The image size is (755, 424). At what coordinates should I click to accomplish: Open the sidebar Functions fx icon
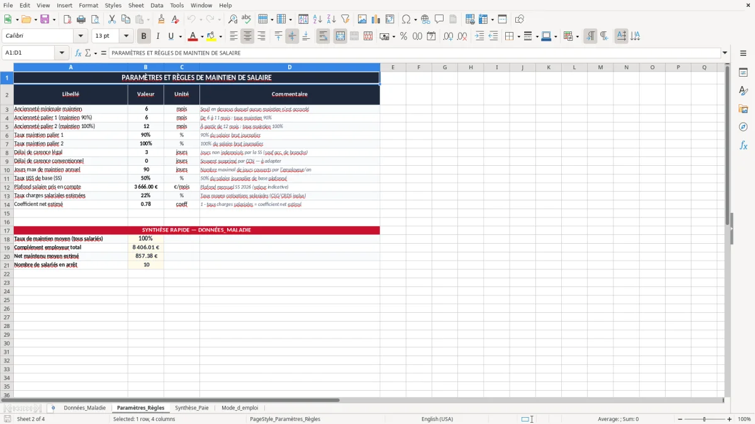click(x=743, y=145)
